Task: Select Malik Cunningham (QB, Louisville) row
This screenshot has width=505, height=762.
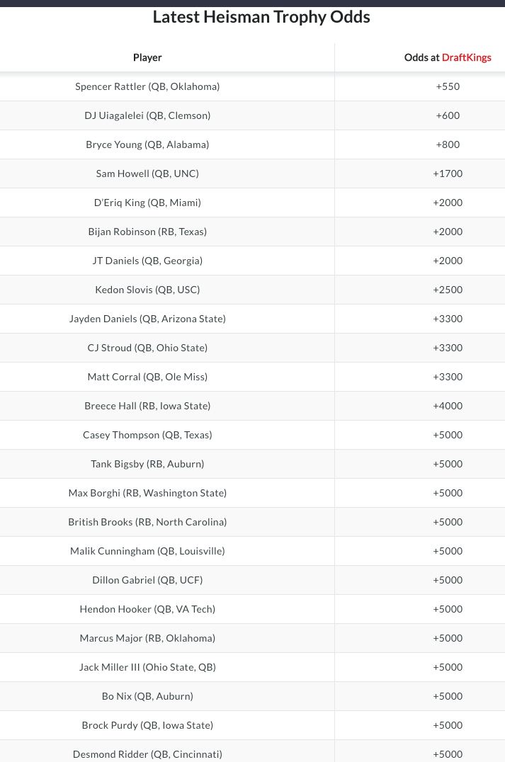Action: click(252, 551)
